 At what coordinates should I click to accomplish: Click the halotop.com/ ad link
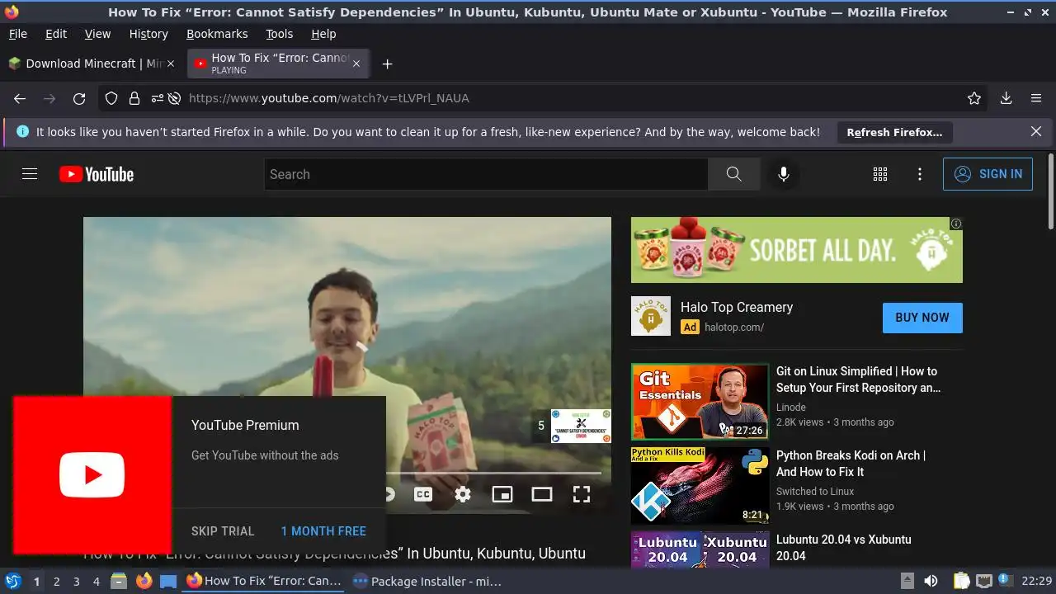[x=733, y=327]
